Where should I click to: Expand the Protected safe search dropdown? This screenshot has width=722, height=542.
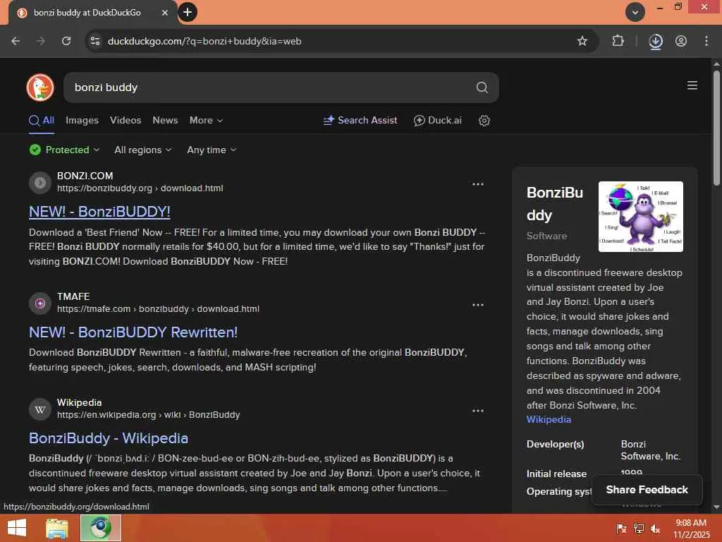(64, 150)
